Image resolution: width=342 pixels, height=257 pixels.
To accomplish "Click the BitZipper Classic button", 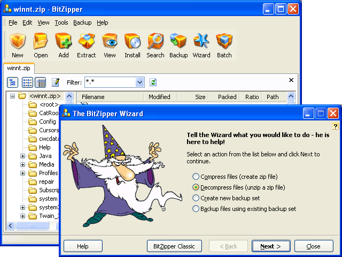I will click(x=174, y=246).
